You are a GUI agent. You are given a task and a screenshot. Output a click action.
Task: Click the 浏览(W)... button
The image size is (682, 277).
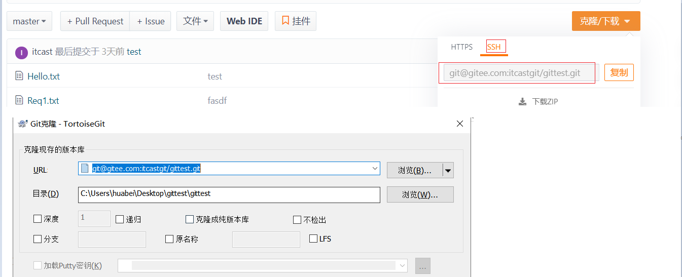tap(420, 194)
